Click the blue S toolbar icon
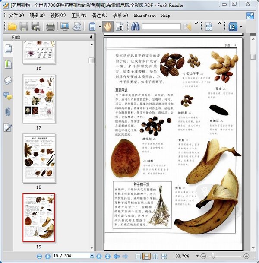This screenshot has width=259, height=263. point(233,27)
